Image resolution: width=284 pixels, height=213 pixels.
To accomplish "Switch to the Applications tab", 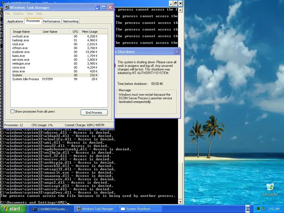I will pos(15,21).
